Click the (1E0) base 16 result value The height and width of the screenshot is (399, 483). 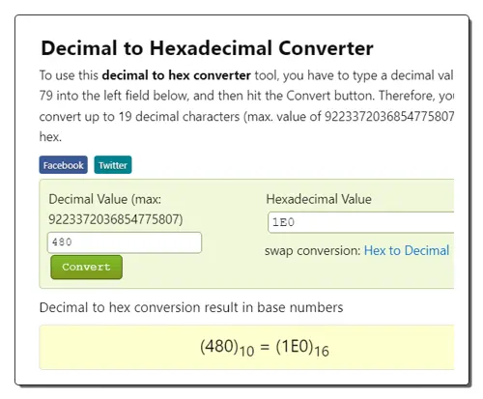pos(302,348)
